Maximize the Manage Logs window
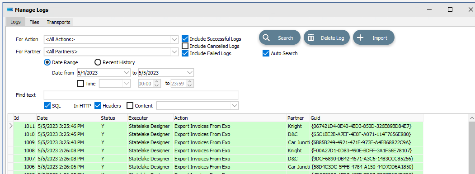 point(450,9)
